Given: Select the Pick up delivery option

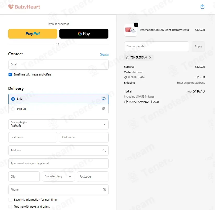Looking at the screenshot, I should (58, 109).
